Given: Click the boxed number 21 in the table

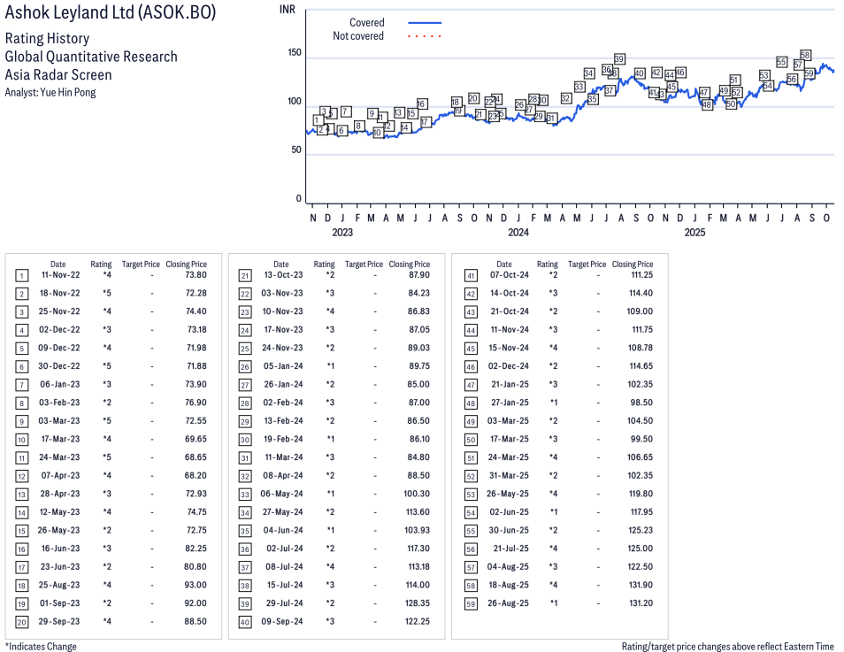Looking at the screenshot, I should 245,275.
